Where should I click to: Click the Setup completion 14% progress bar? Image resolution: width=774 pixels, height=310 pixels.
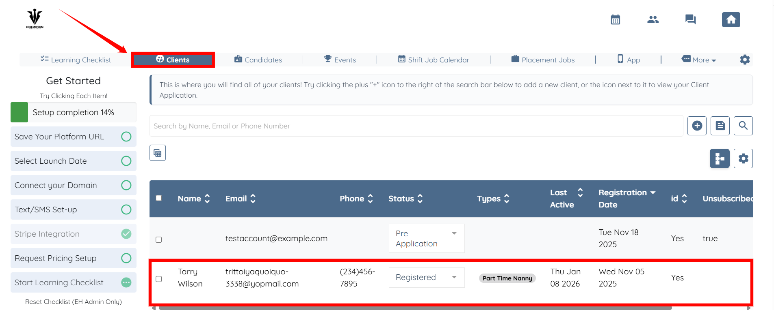74,112
